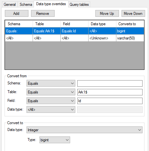Click the Field input containing Id
The height and width of the screenshot is (151, 149).
110,101
